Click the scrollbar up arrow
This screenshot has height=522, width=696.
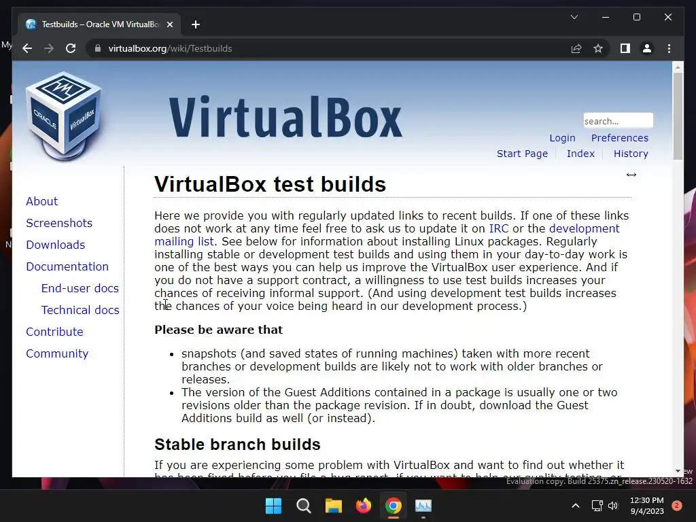(x=678, y=67)
